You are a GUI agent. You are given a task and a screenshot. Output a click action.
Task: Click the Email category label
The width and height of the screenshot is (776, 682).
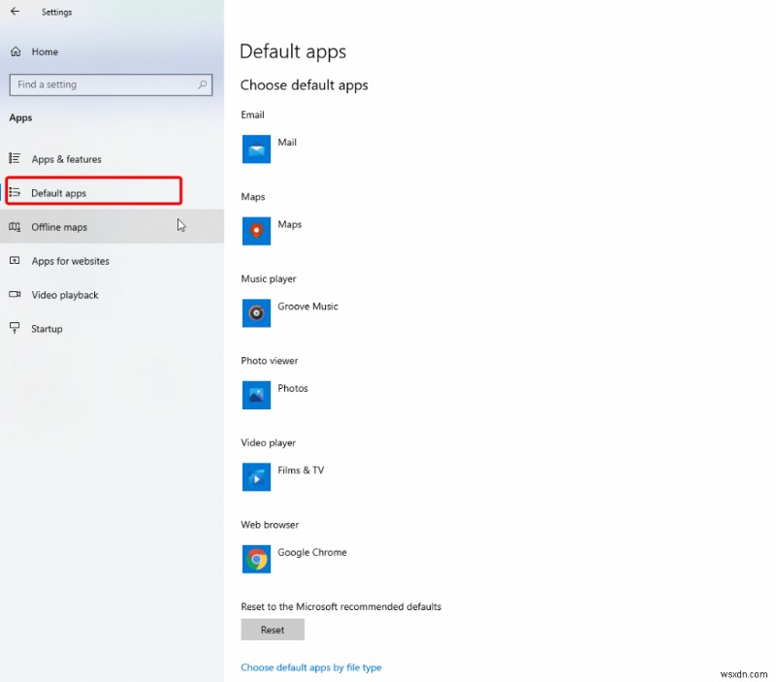coord(252,114)
